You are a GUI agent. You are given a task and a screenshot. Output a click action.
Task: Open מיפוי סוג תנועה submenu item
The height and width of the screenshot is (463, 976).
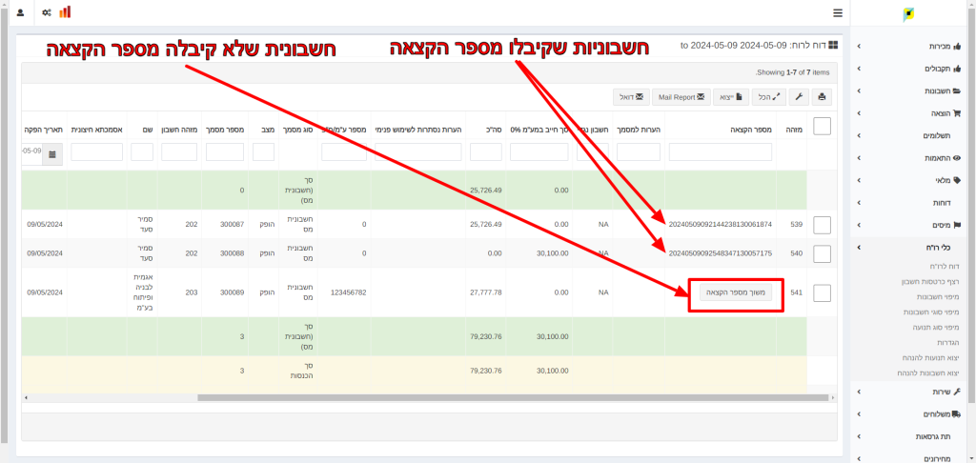click(936, 328)
